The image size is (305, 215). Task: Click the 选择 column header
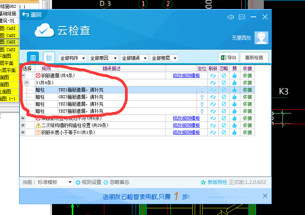pyautogui.click(x=27, y=68)
